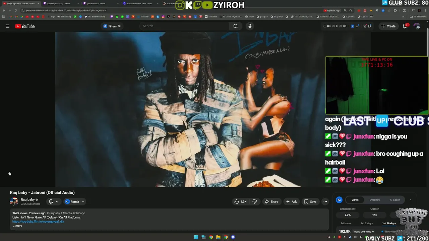Screen dimensions: 429x241
Task: Open the raq-baby.ffm.to description link
Action: (38, 222)
